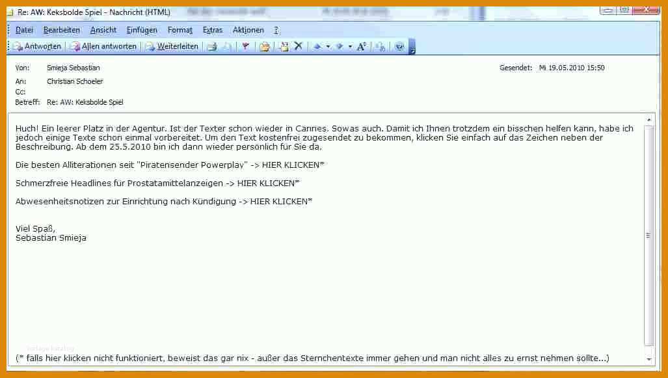Click the toolbar drag handle before Antworten

[8, 46]
